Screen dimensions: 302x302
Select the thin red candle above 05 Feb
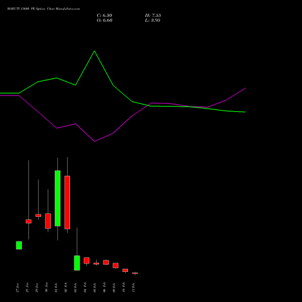[96, 263]
